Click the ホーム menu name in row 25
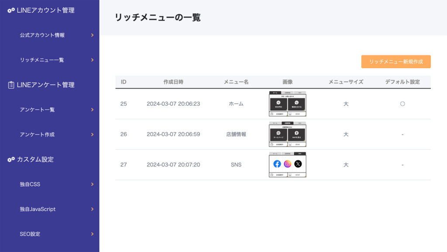The image size is (447, 252). pos(236,104)
